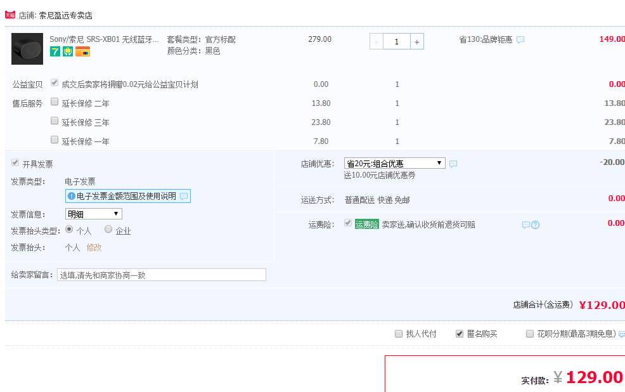
Task: Click the 7.80 unit price for one-year warranty
Action: pos(321,141)
